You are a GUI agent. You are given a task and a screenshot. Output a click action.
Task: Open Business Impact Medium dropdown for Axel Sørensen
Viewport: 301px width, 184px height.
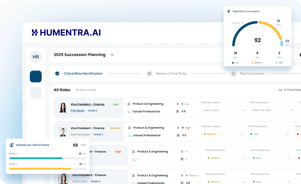pyautogui.click(x=223, y=134)
